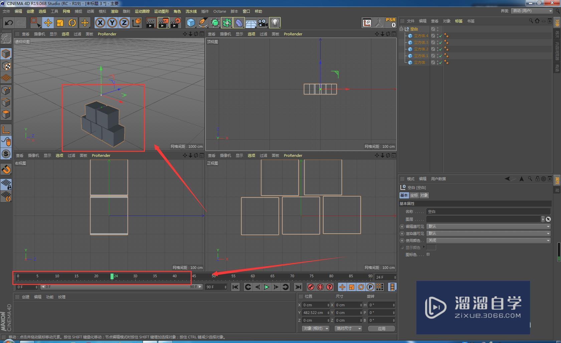
Task: Click the green Subdivision Surface generator icon
Action: (x=215, y=23)
